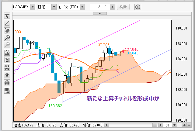Click the 132.000 axis label
Viewport: 195px width, 131px height.
(181, 90)
